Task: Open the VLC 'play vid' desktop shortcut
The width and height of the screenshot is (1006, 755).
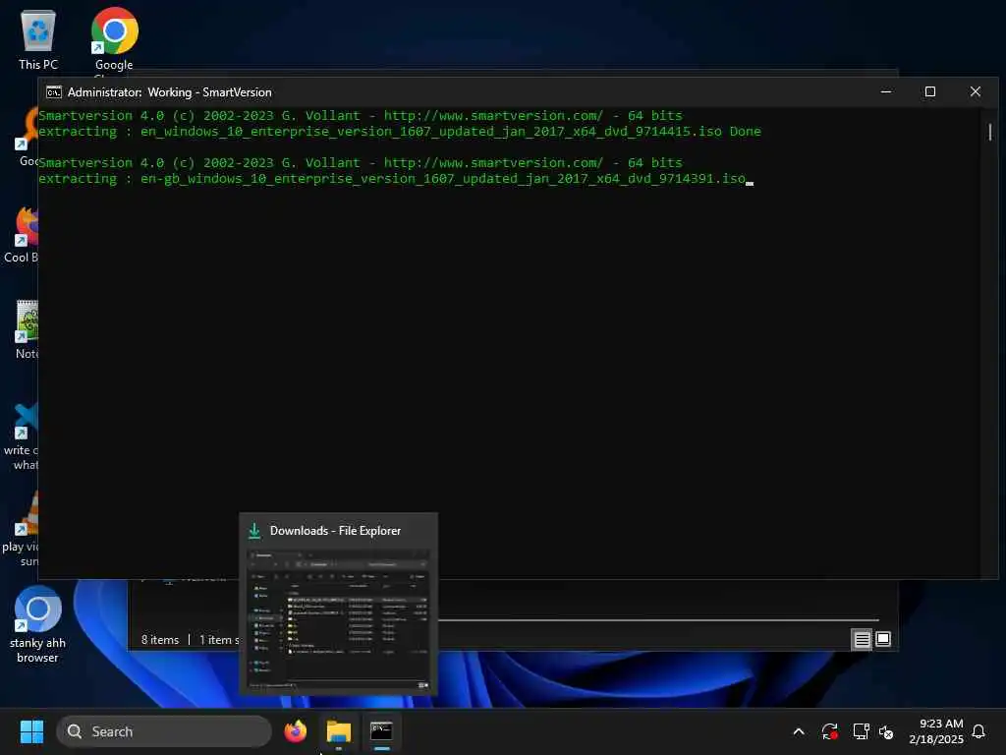Action: [x=22, y=529]
